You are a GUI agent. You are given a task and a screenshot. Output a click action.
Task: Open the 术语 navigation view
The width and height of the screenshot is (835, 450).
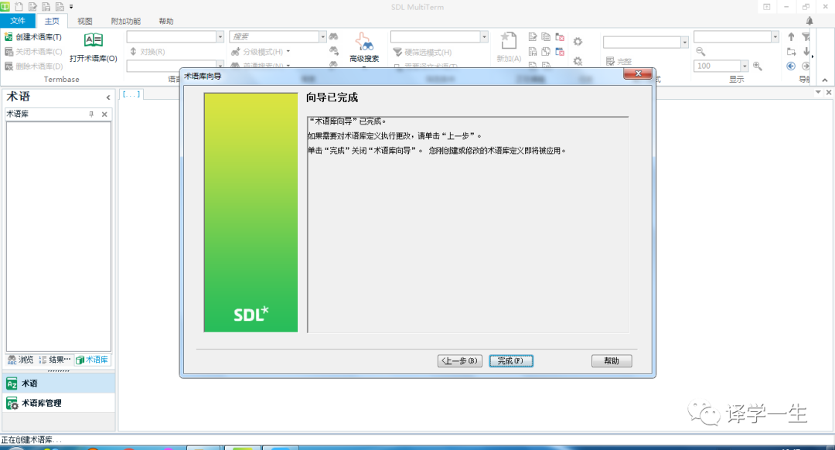click(x=58, y=384)
